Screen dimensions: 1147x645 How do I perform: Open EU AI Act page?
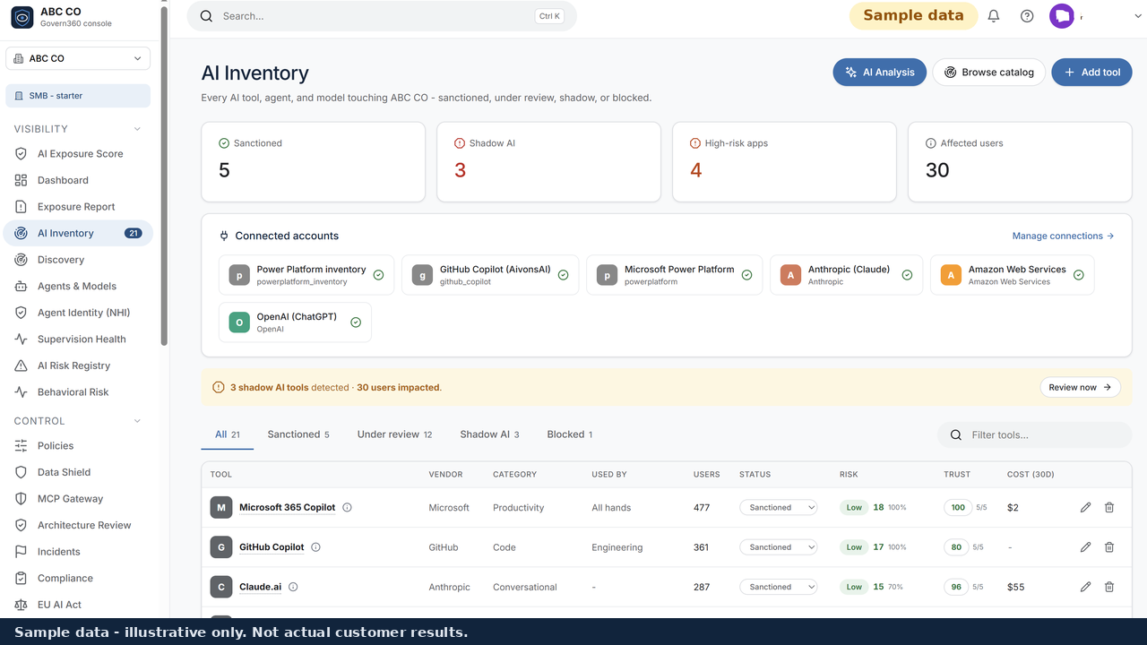[x=79, y=605]
